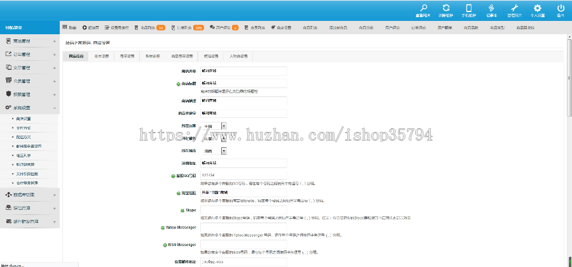Switch to the 短信设置 tab
572x267 pixels.
[x=211, y=56]
